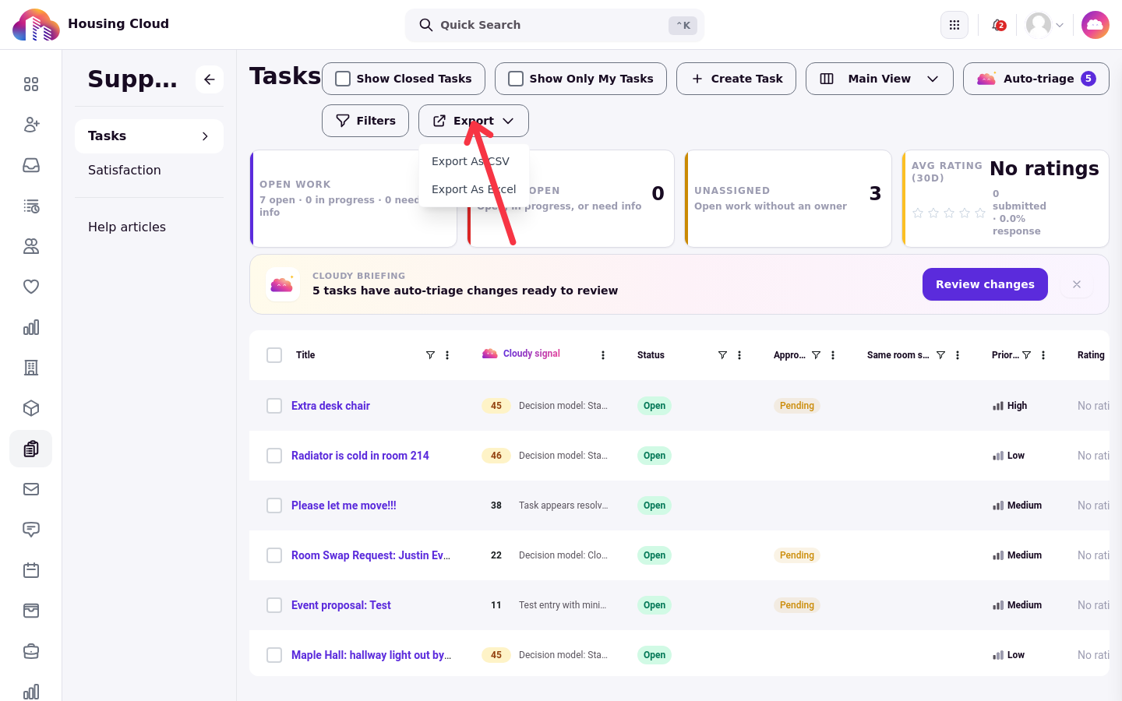Open the dashboard grid icon in sidebar
This screenshot has height=701, width=1122.
point(31,84)
